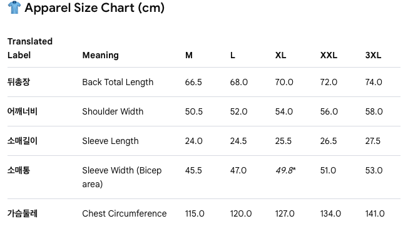The width and height of the screenshot is (403, 231).
Task: Click the Back Total Length cell
Action: coord(118,82)
